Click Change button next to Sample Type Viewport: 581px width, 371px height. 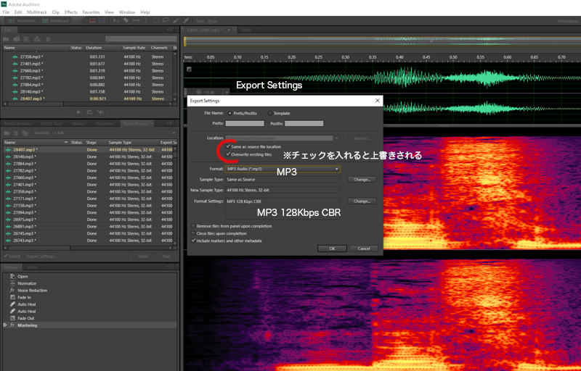(x=362, y=180)
